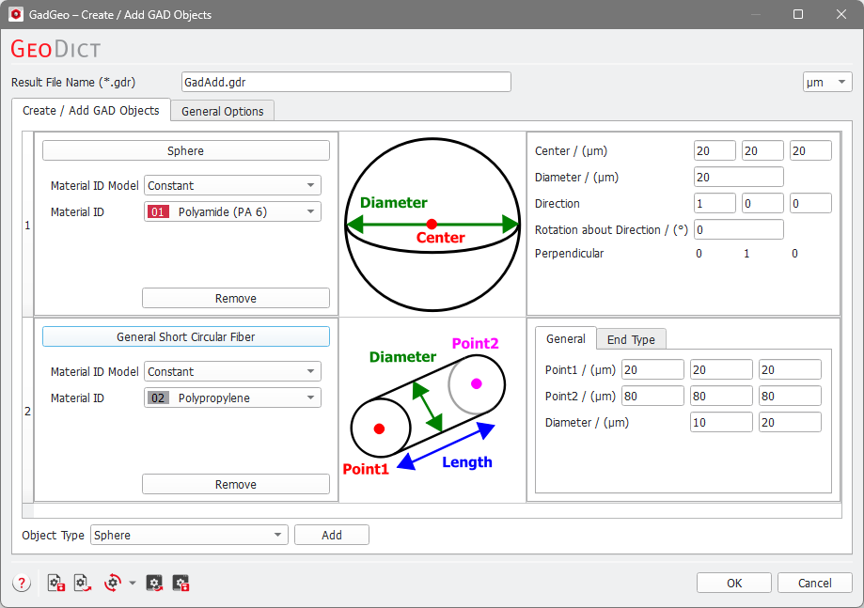864x608 pixels.
Task: Open the Polyamide (PA 6) Material ID dropdown
Action: pos(232,212)
